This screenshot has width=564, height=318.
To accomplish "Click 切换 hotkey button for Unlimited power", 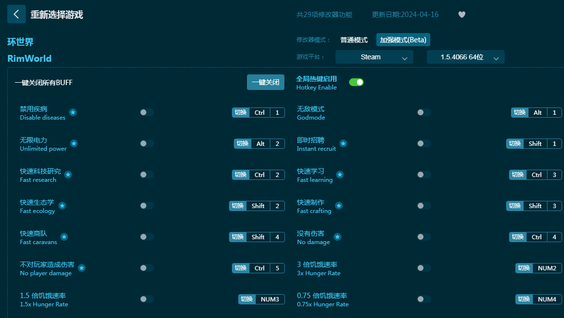I will click(x=243, y=143).
